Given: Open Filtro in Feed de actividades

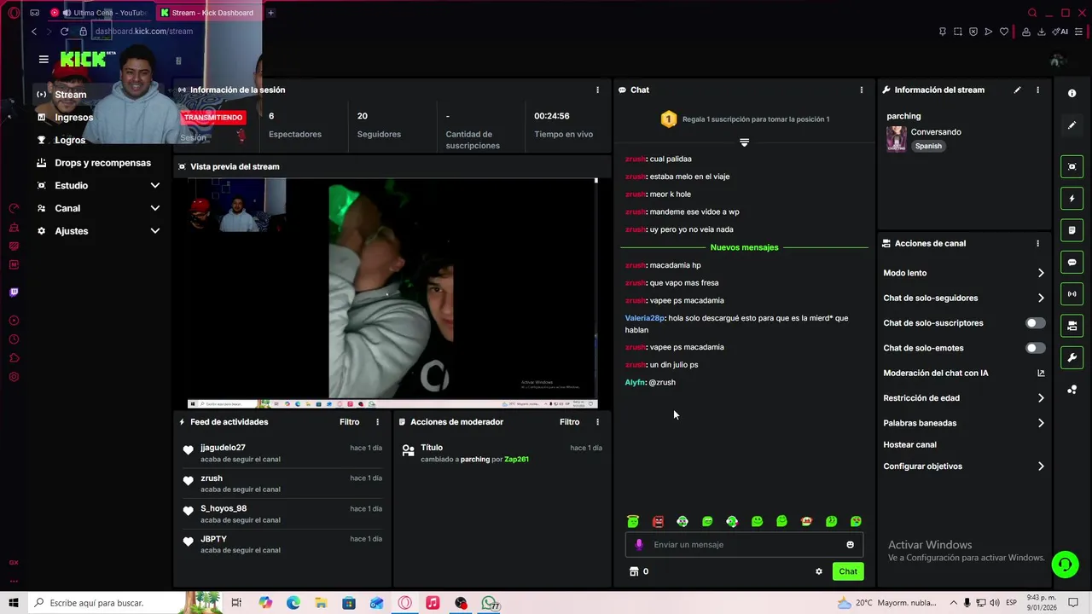Looking at the screenshot, I should click(349, 422).
